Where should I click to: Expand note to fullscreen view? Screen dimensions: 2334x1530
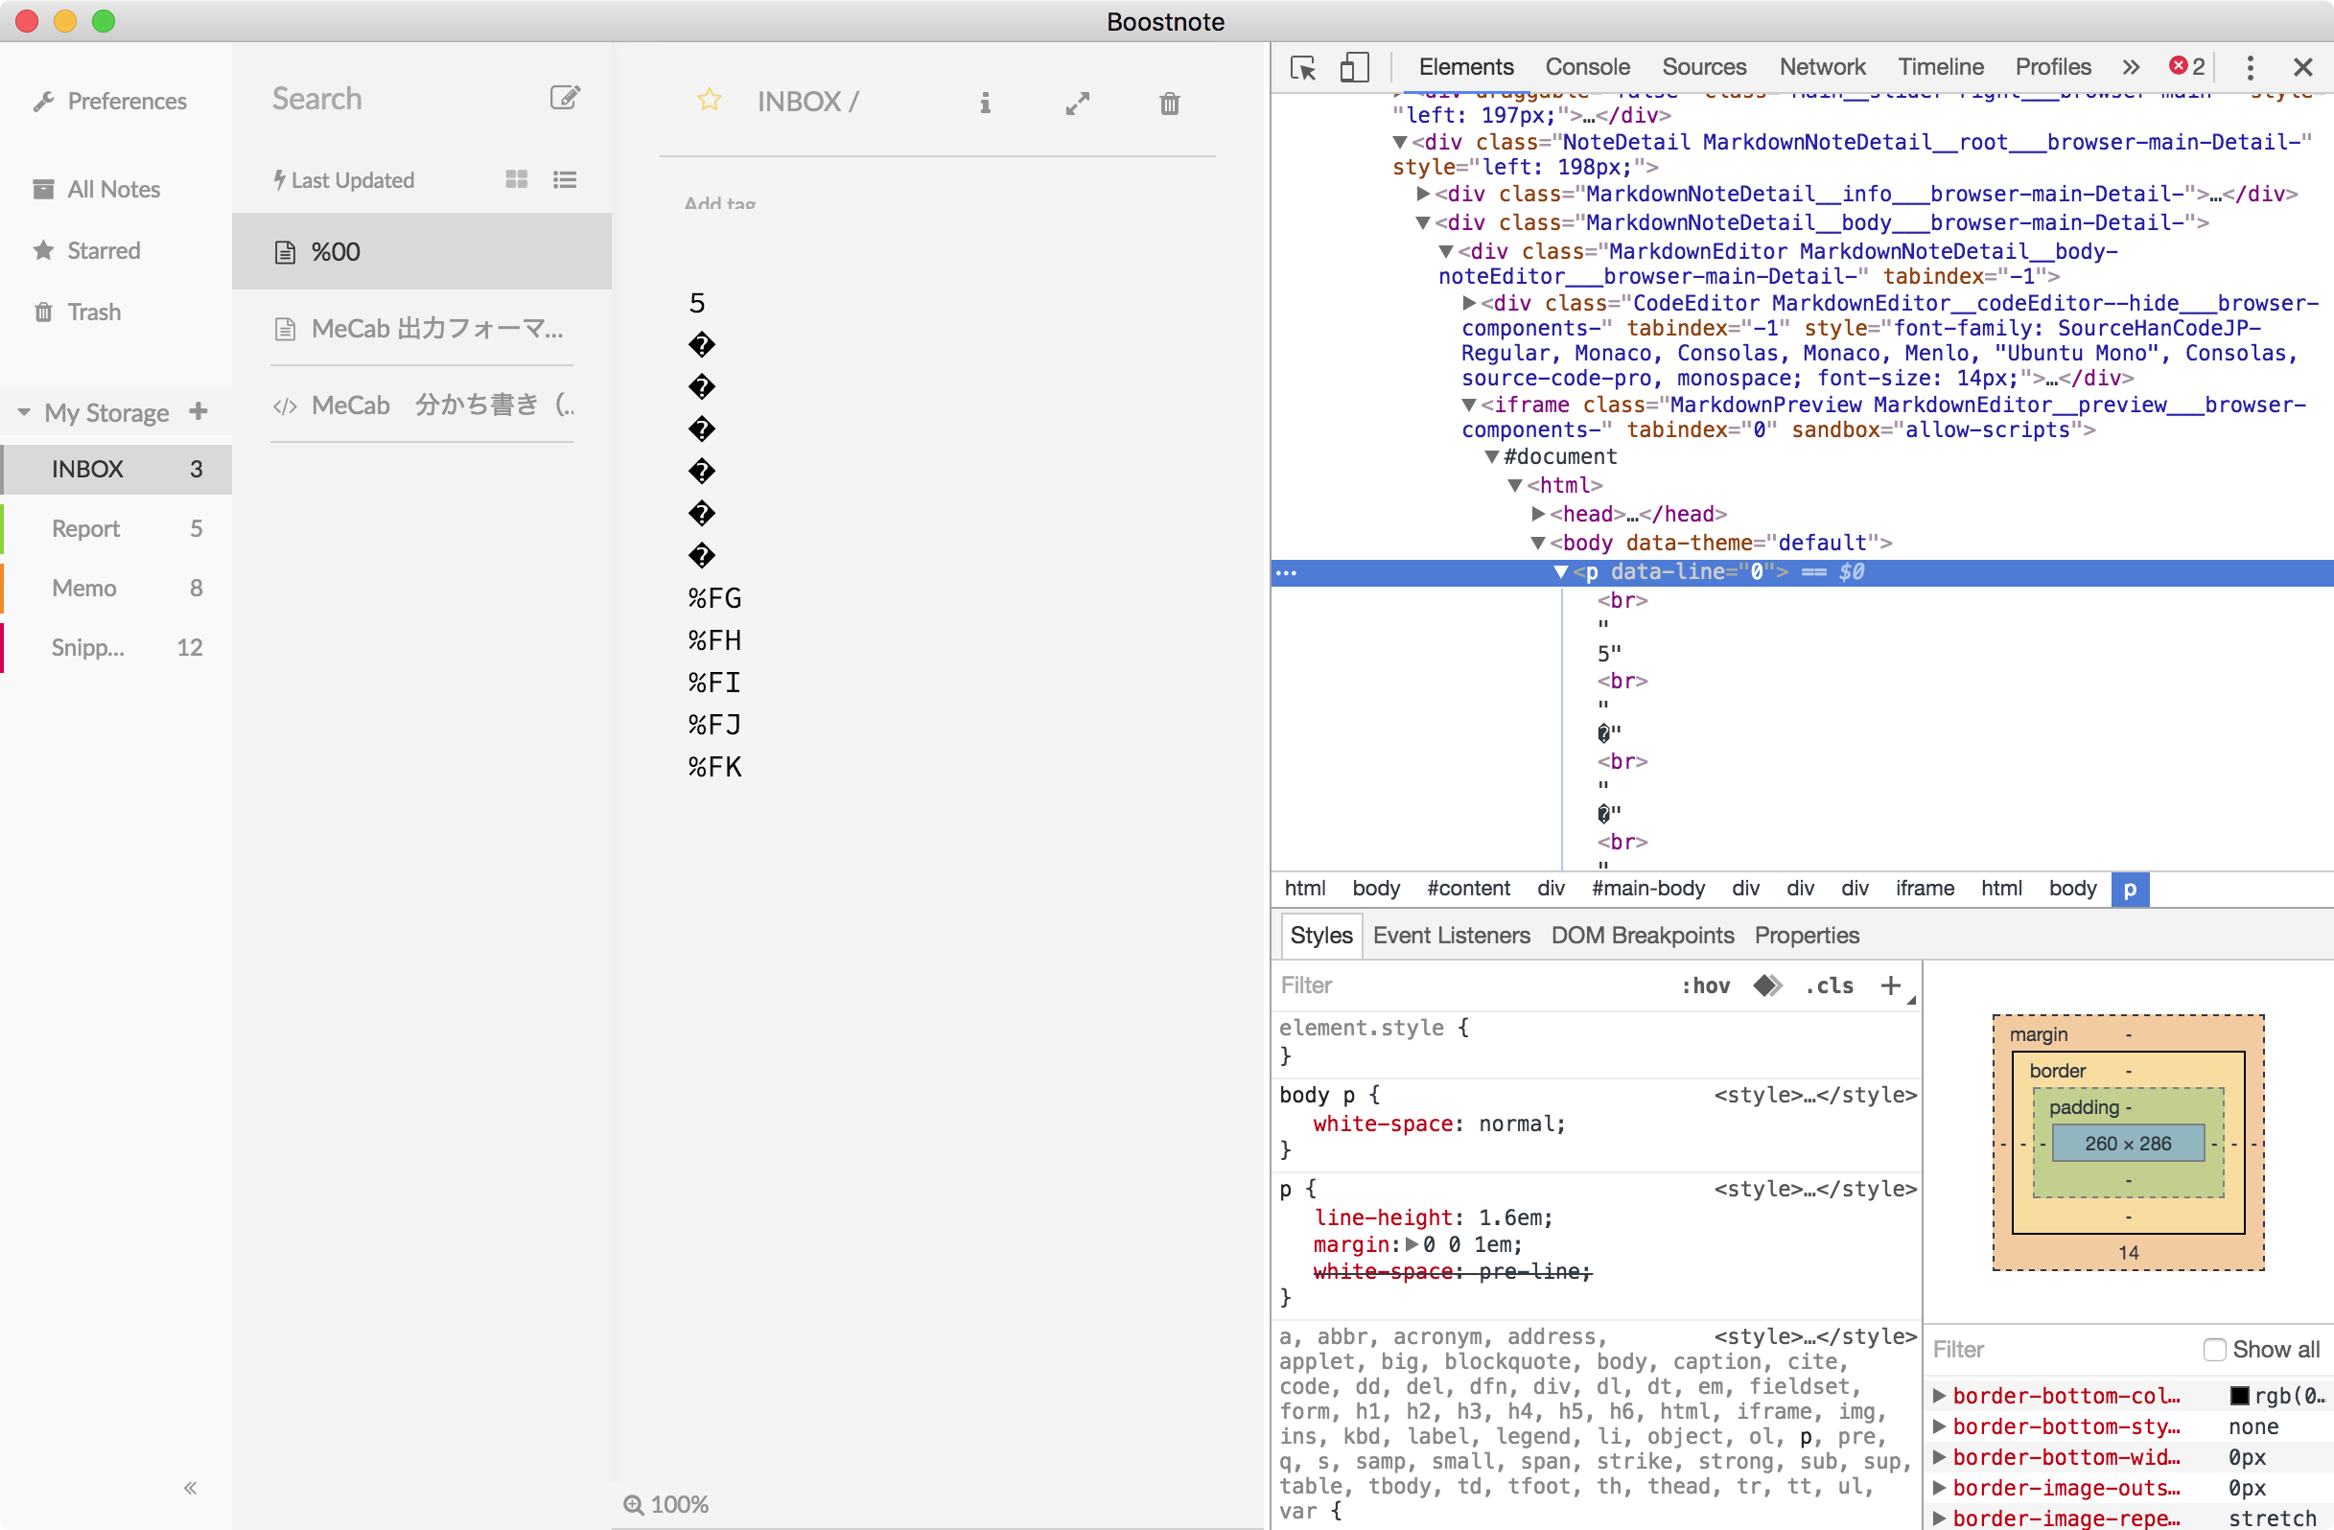click(x=1077, y=103)
